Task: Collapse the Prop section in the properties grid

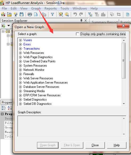Action: pos(2,114)
